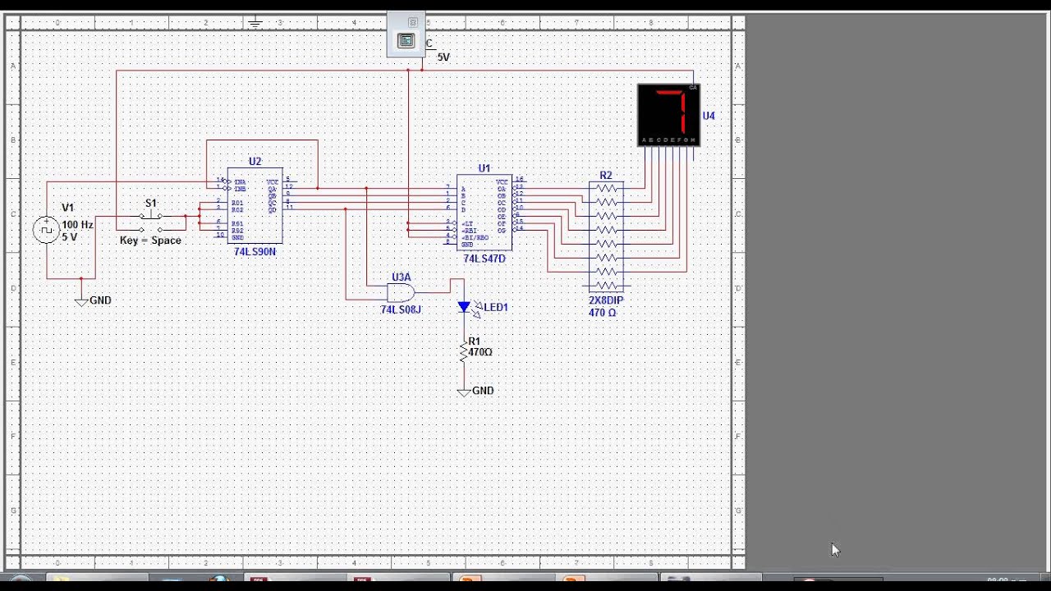The height and width of the screenshot is (591, 1051).
Task: Click the U4 seven-segment display
Action: coord(668,116)
